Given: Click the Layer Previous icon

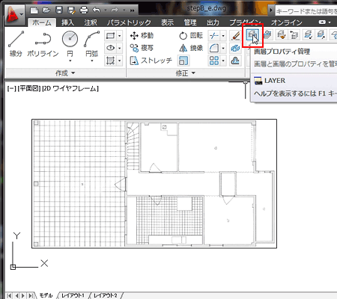Looking at the screenshot, I should click(x=294, y=35).
